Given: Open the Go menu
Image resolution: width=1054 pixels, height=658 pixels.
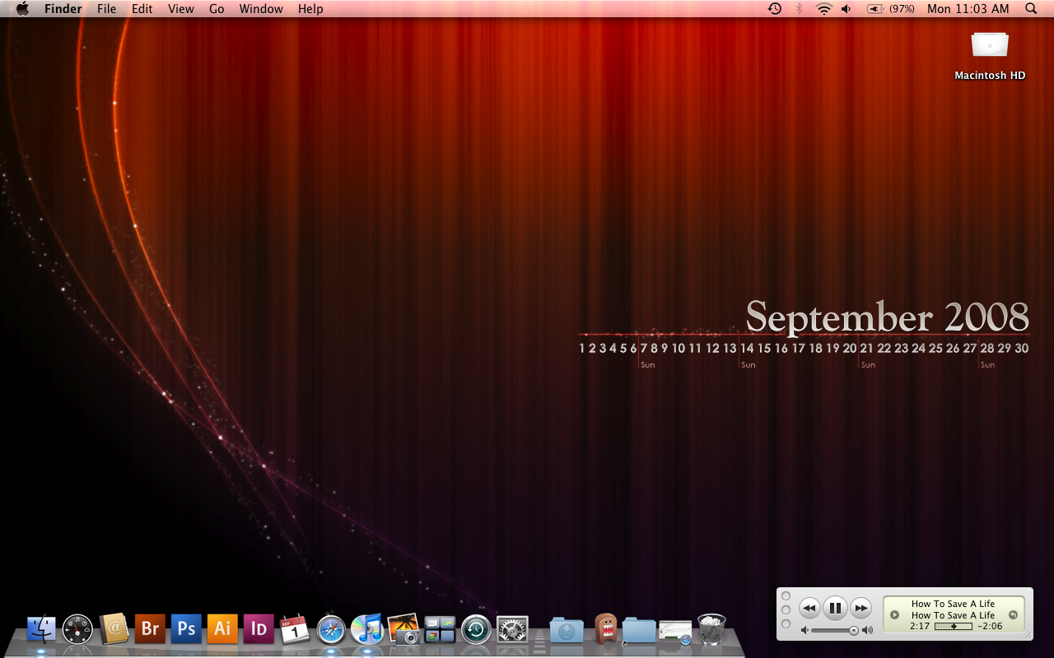Looking at the screenshot, I should click(217, 8).
